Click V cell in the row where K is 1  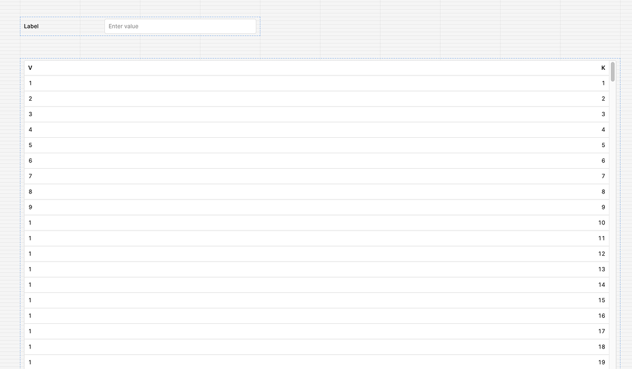click(x=30, y=83)
